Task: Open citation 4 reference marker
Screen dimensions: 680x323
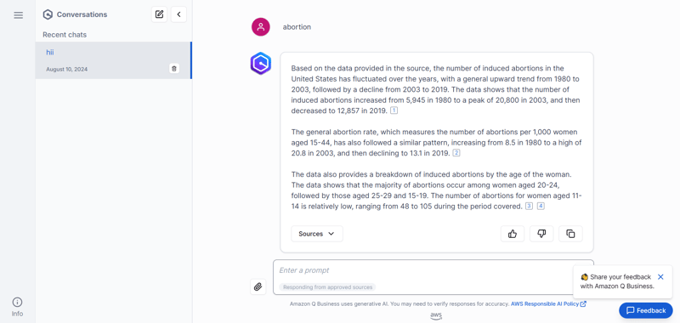Action: point(541,207)
